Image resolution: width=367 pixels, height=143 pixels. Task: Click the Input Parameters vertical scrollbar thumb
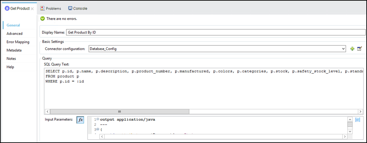(x=350, y=124)
